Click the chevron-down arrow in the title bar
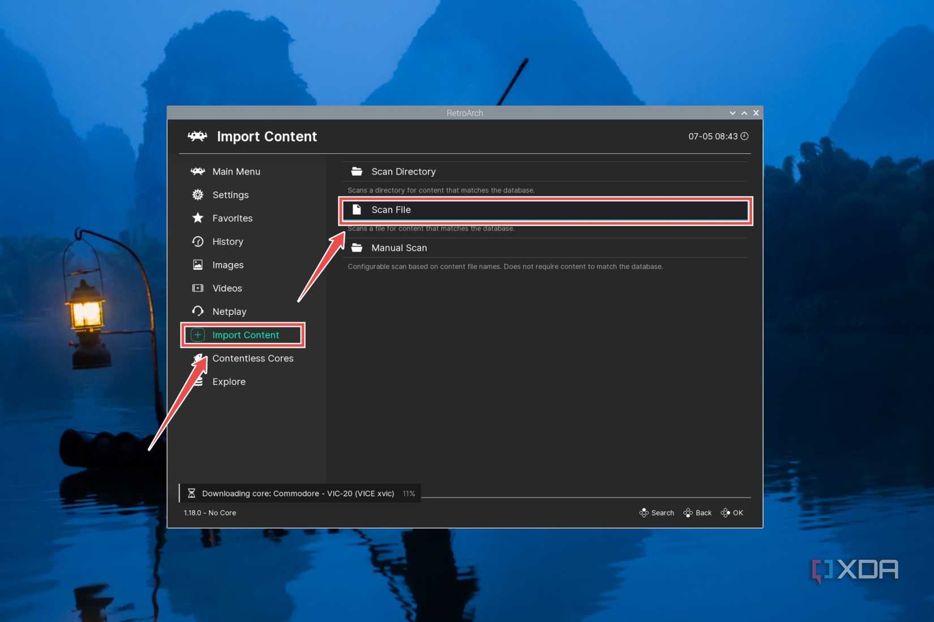This screenshot has height=622, width=934. (732, 113)
